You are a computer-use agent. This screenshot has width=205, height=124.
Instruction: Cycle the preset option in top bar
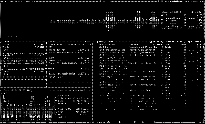coord(28,2)
